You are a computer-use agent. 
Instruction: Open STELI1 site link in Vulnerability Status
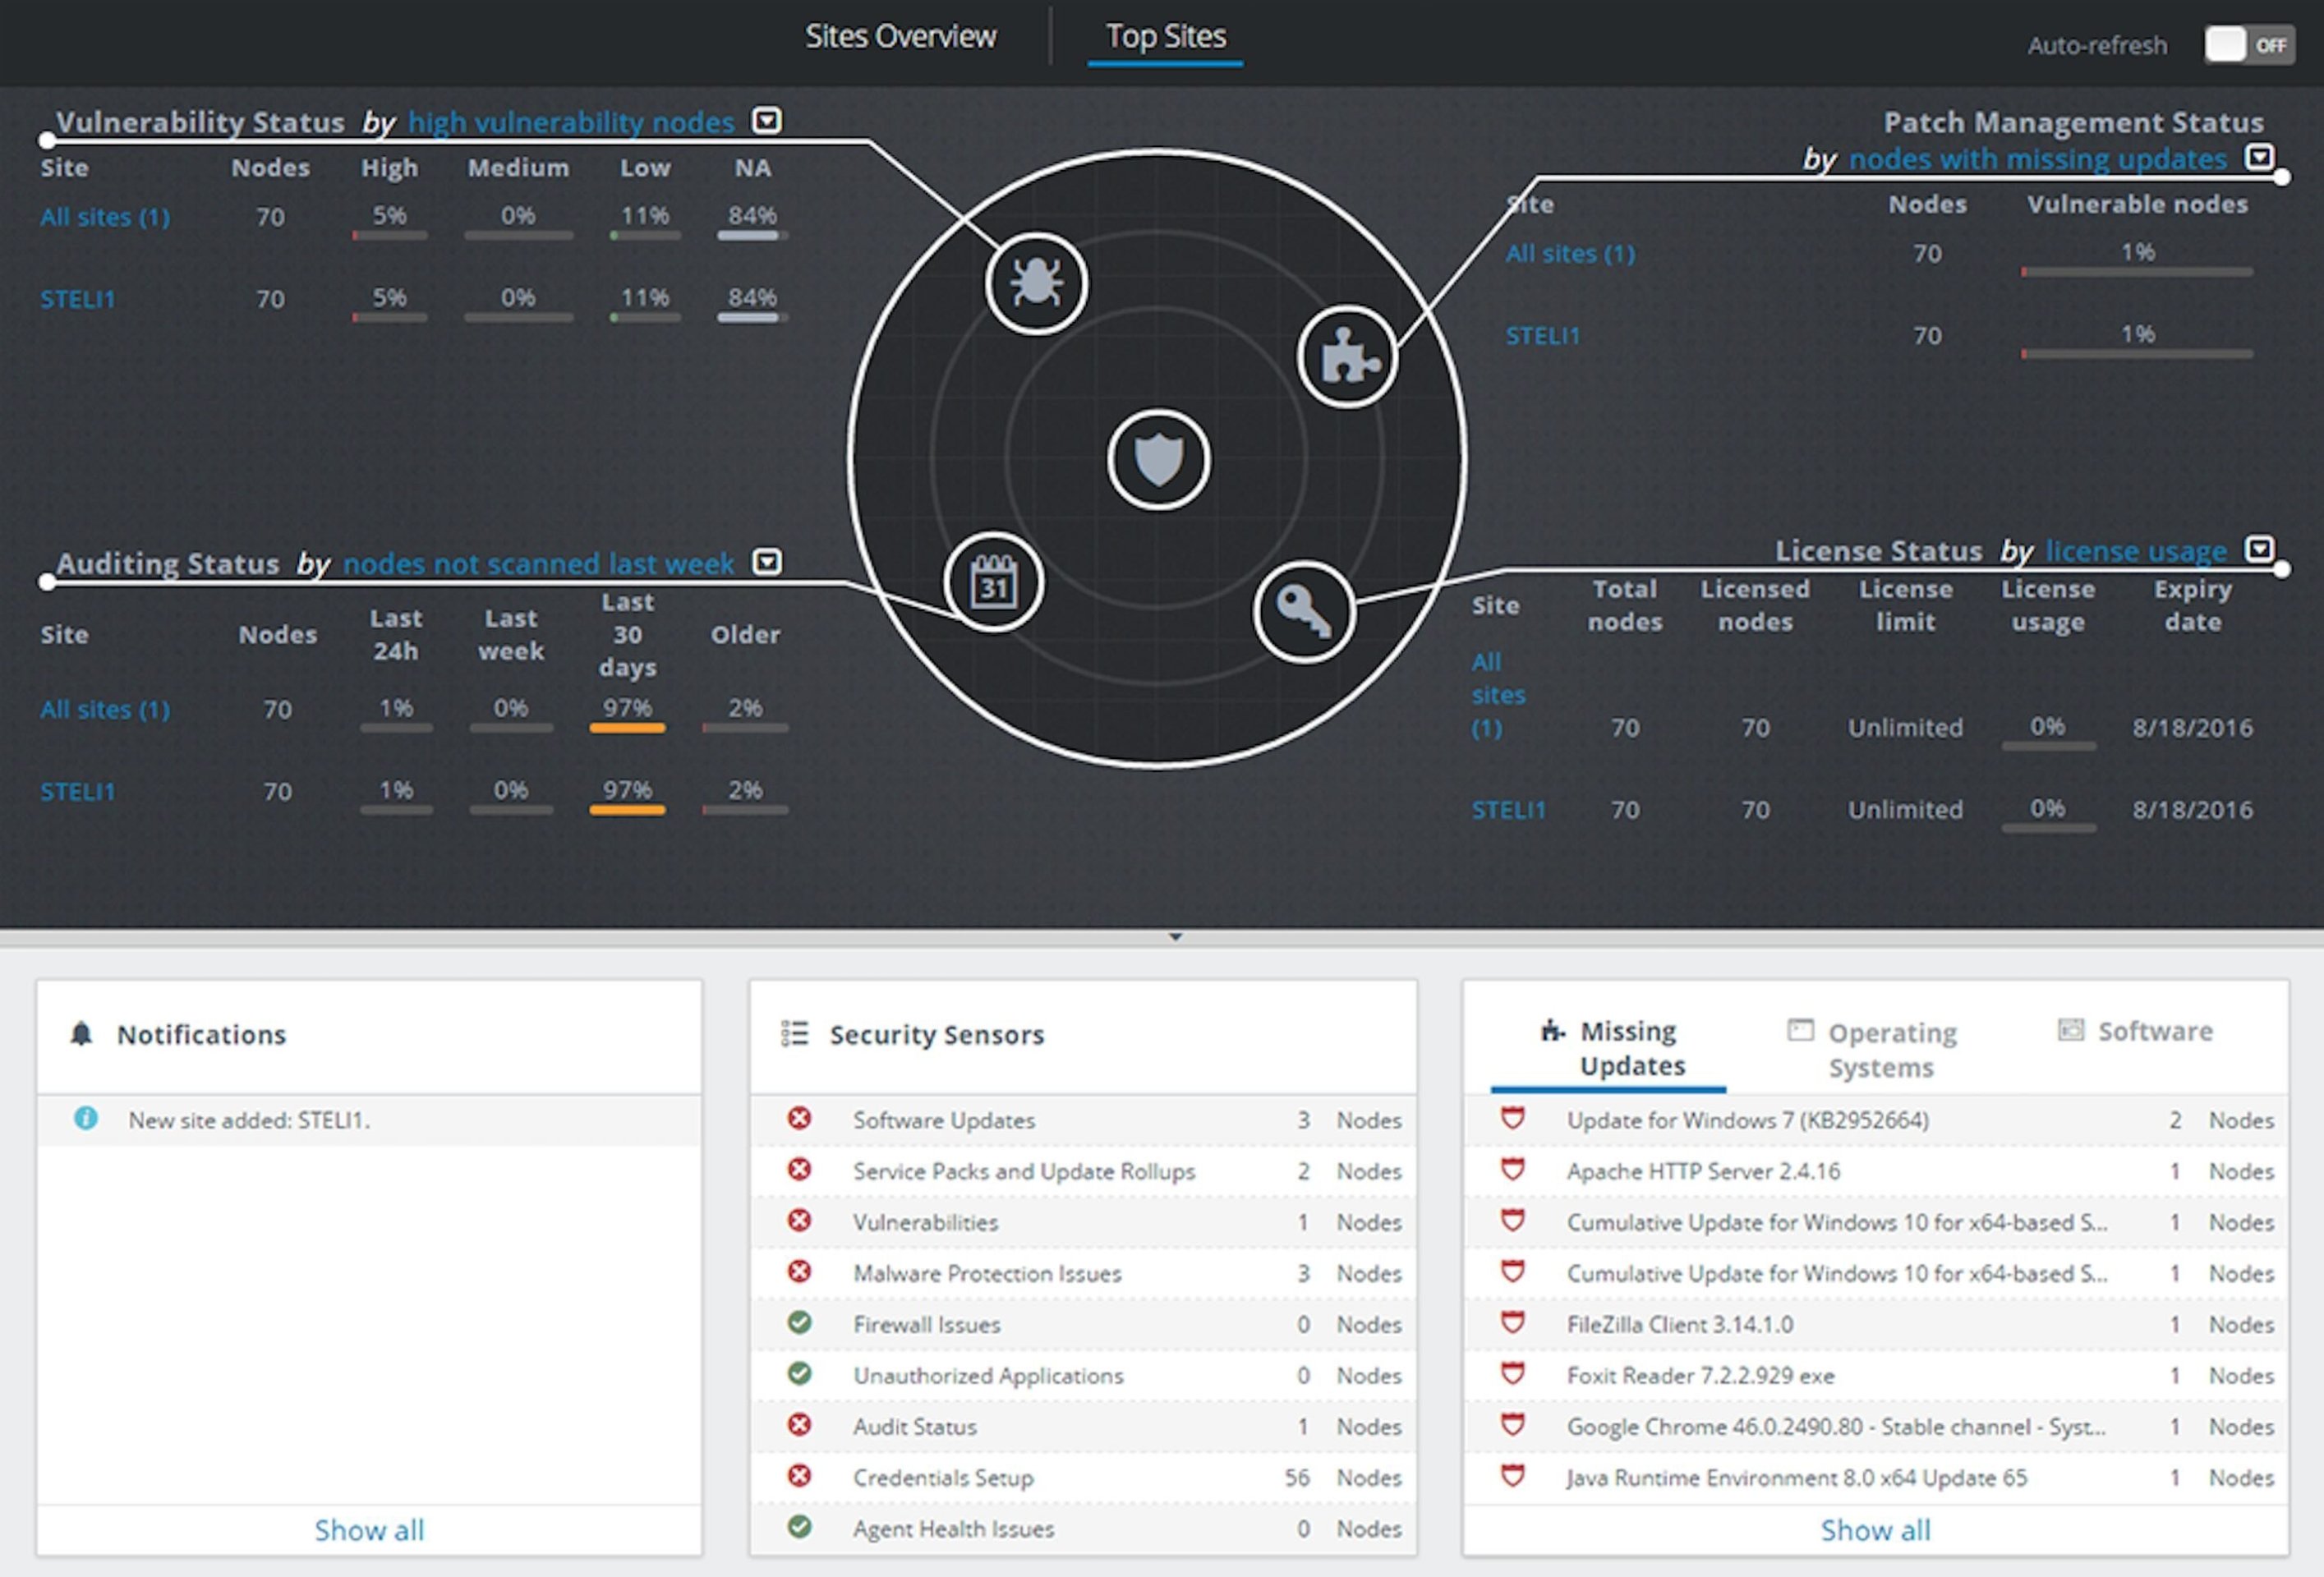78,299
